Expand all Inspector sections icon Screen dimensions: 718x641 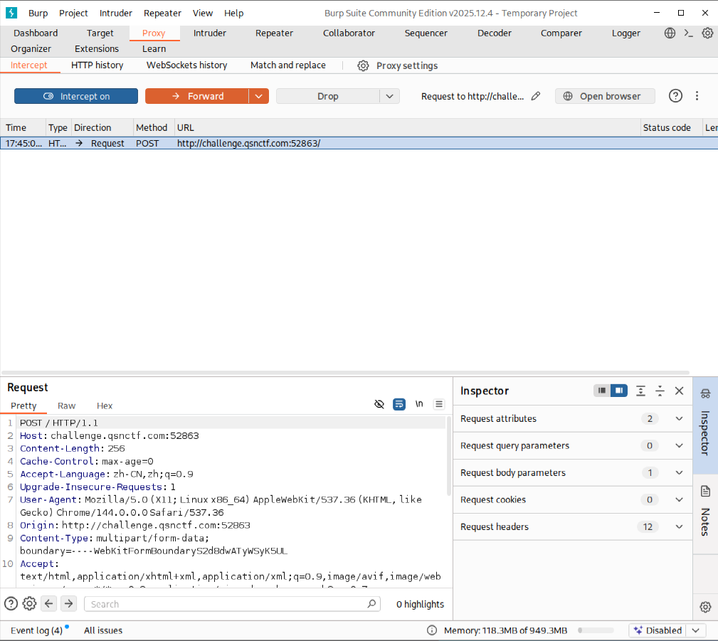pyautogui.click(x=640, y=391)
